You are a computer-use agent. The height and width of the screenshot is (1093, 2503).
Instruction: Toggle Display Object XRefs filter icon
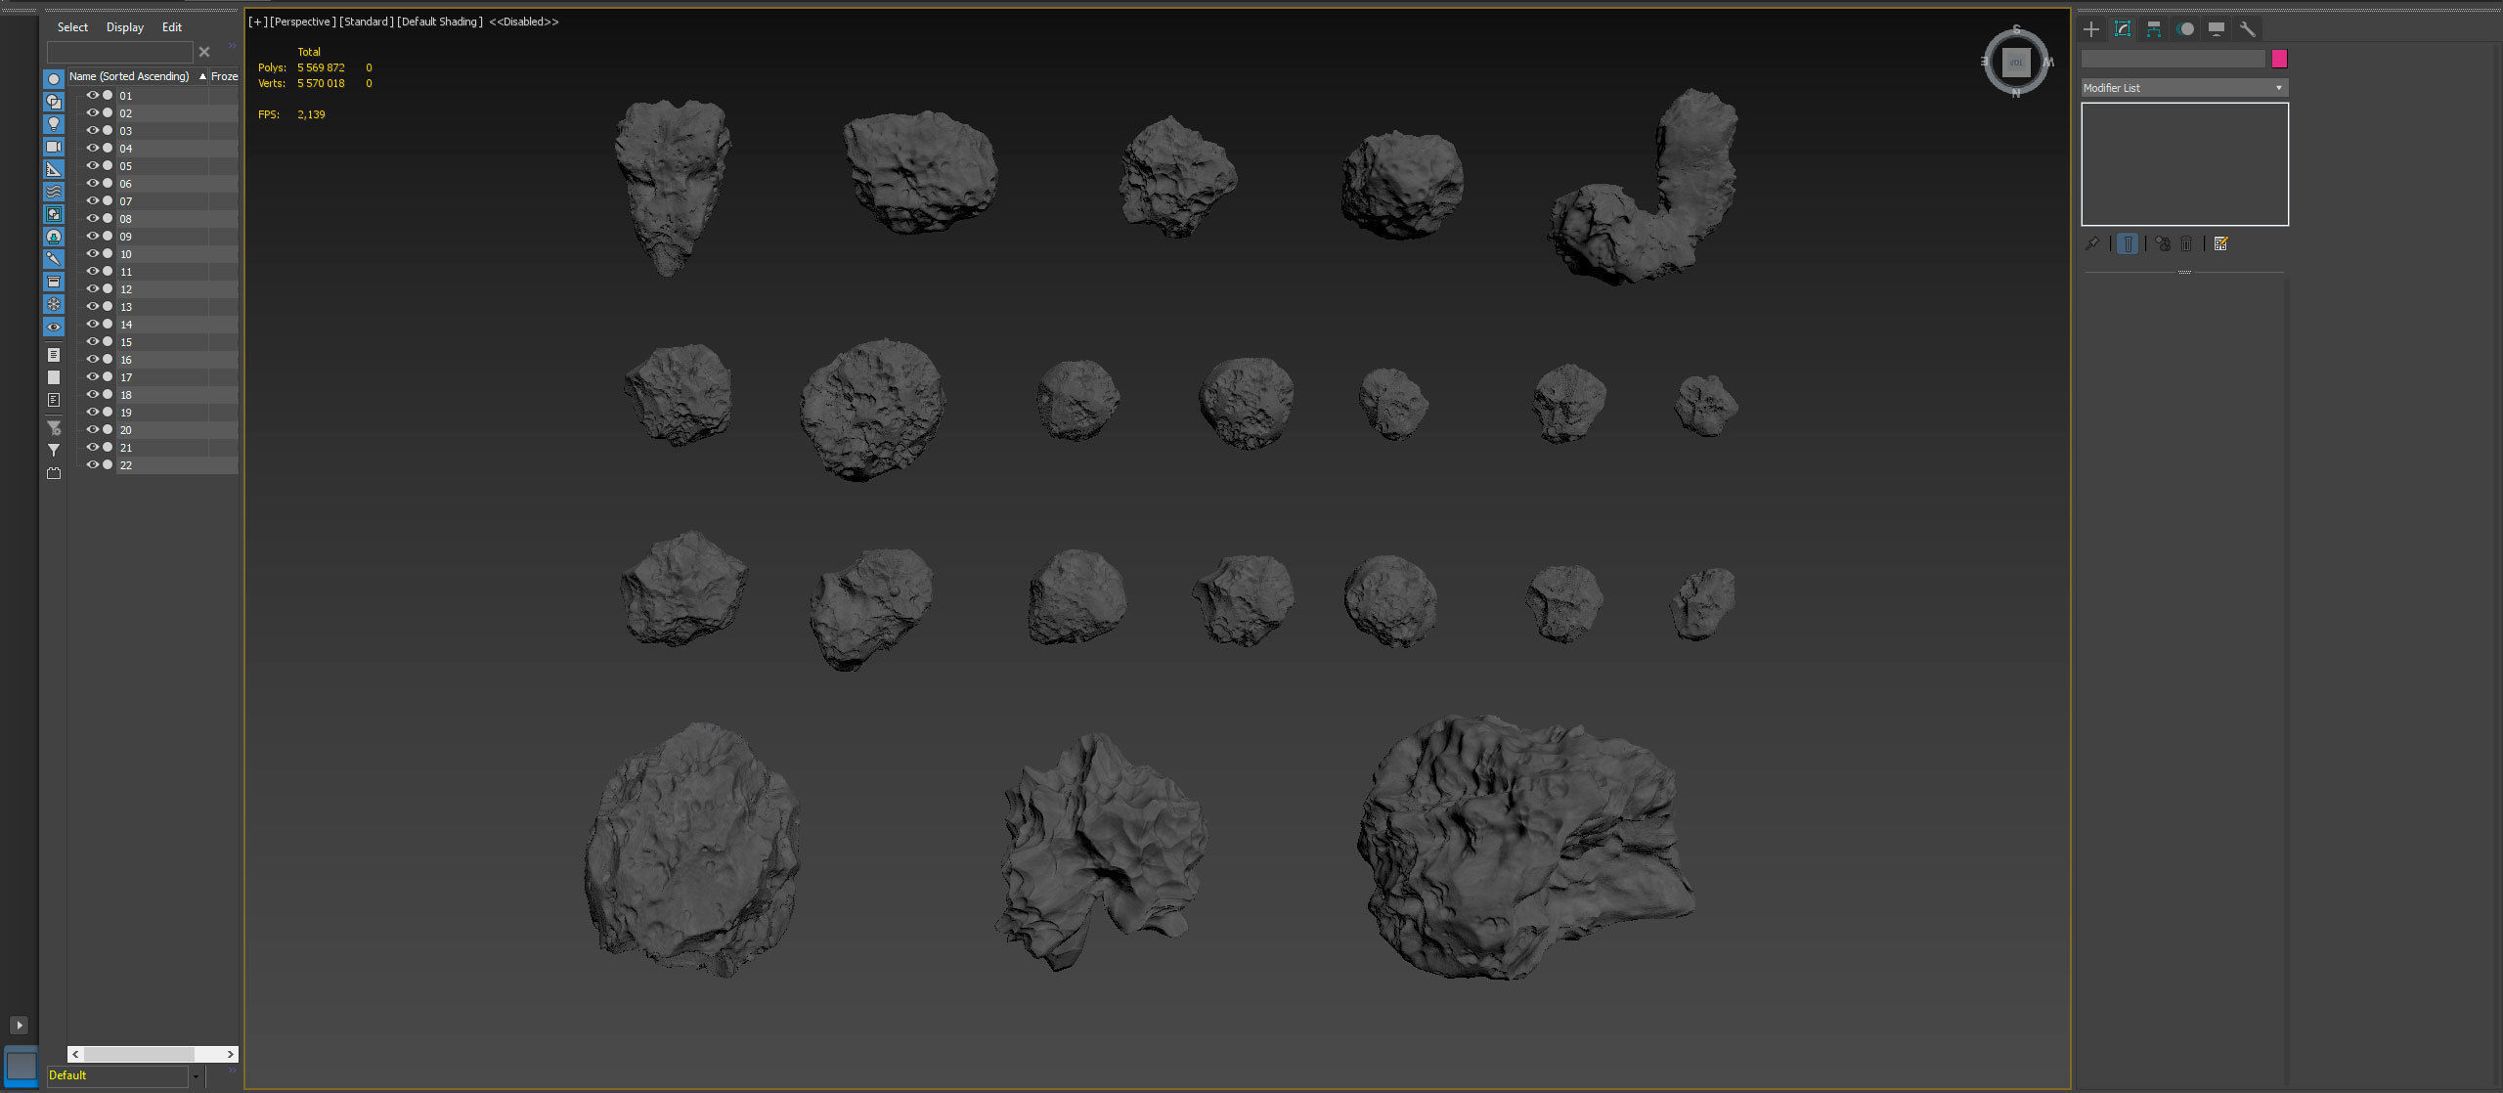tap(54, 237)
